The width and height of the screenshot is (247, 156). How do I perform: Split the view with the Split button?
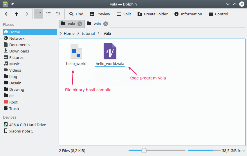[x=124, y=14]
